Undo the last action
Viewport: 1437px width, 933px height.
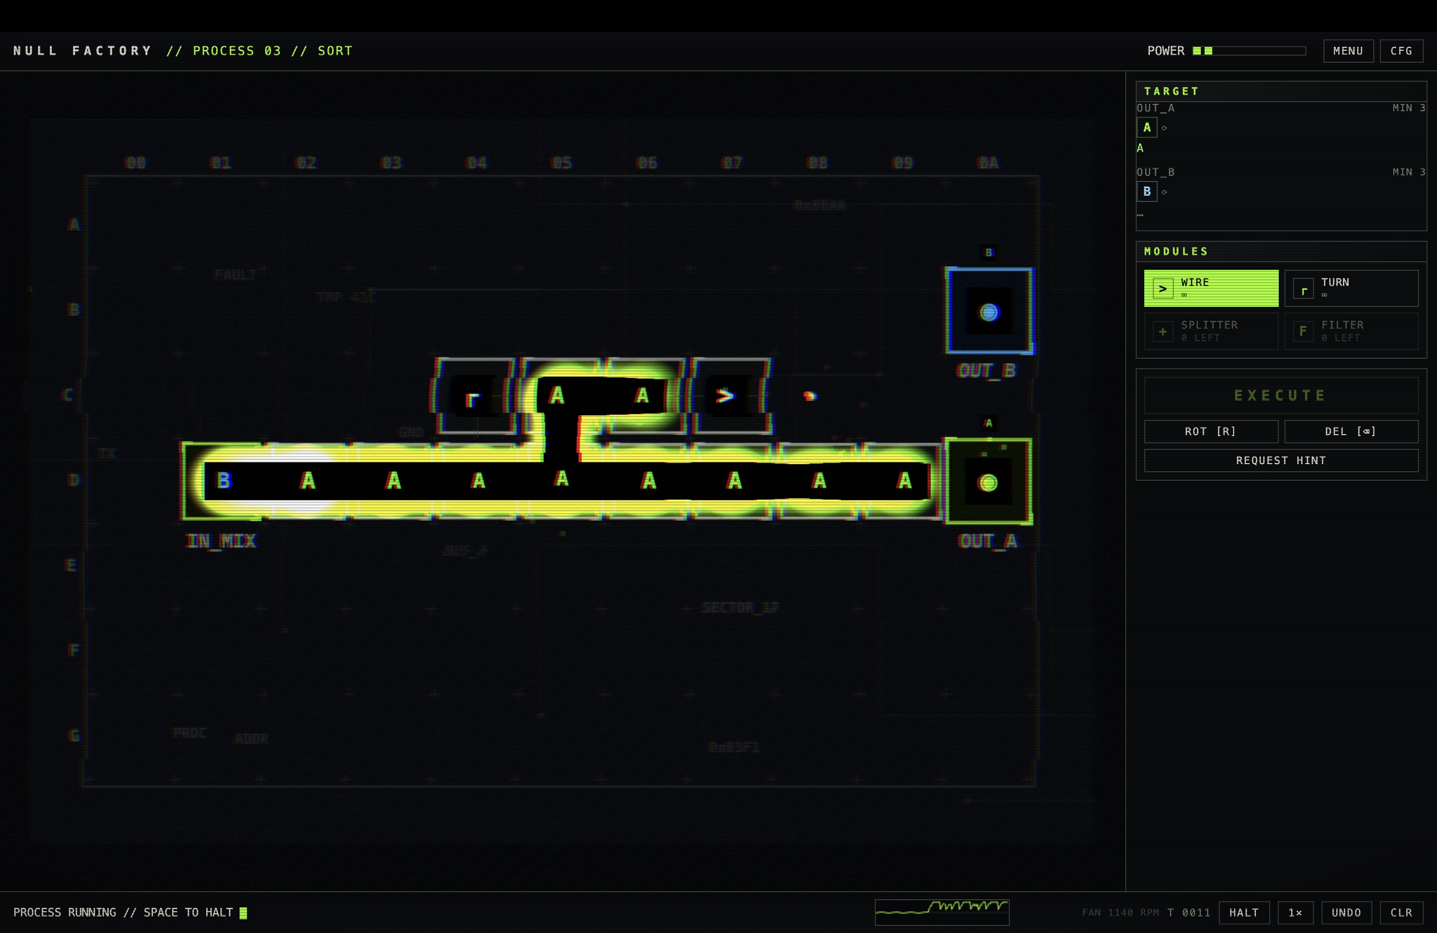[1346, 913]
